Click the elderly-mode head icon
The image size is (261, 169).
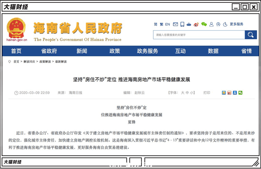pyautogui.click(x=218, y=24)
